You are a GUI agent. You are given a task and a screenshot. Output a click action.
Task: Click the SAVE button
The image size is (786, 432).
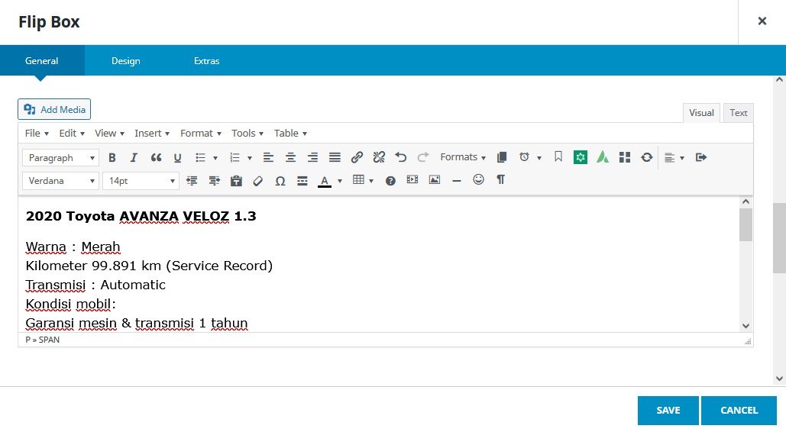pos(668,411)
